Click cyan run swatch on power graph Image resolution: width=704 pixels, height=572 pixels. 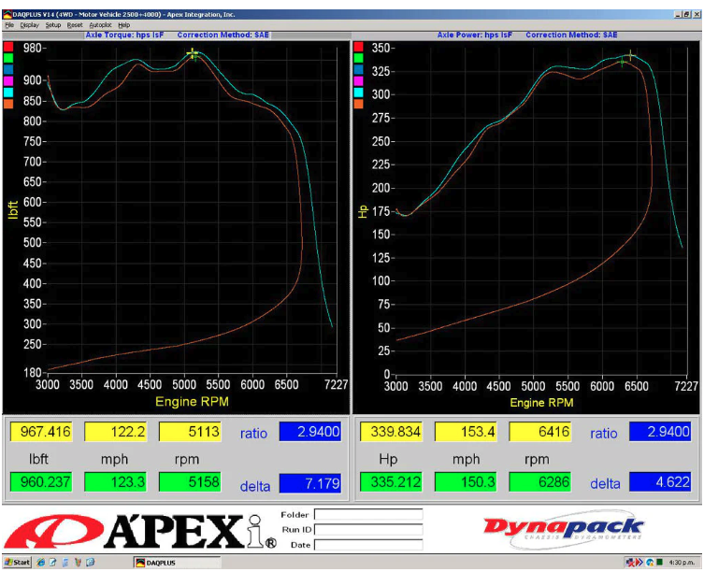(x=358, y=93)
